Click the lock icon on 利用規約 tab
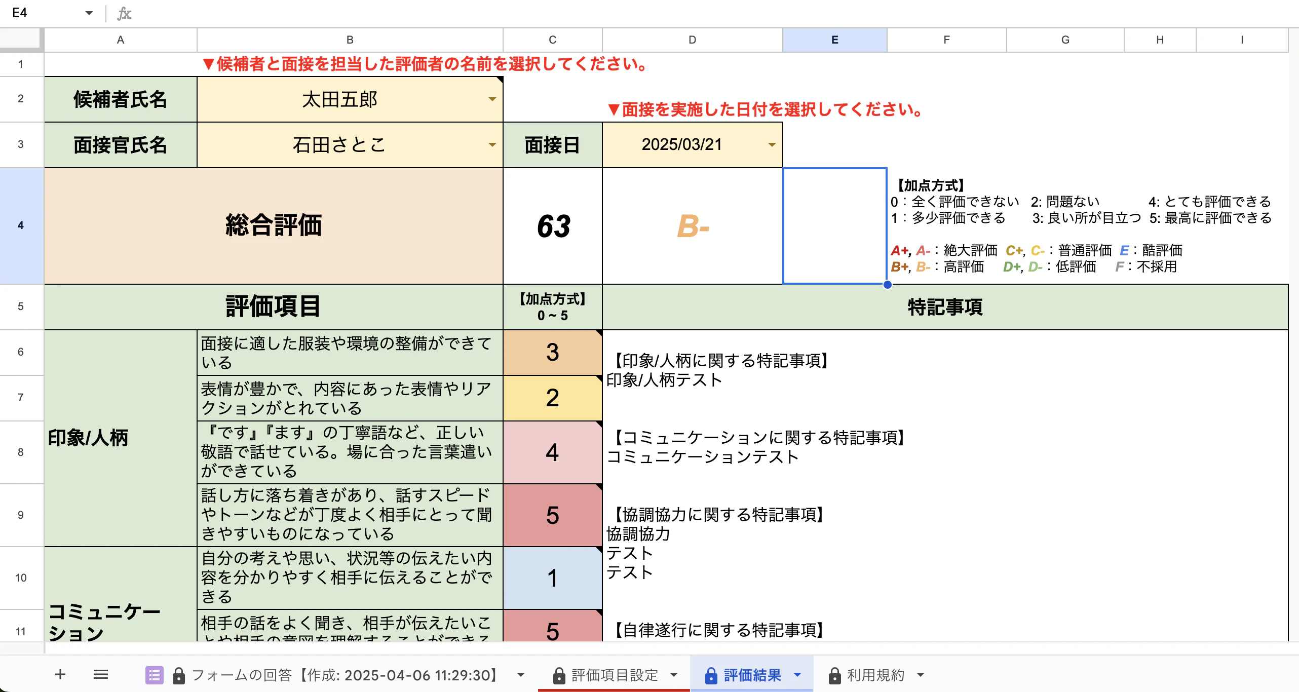The image size is (1299, 692). point(834,675)
